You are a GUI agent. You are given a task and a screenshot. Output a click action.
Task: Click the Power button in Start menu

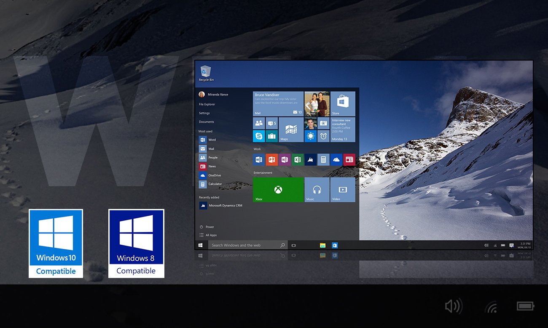coord(207,227)
